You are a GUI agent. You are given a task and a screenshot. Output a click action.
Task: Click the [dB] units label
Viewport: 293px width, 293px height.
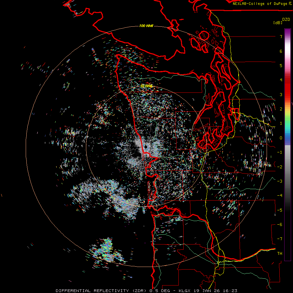point(278,22)
